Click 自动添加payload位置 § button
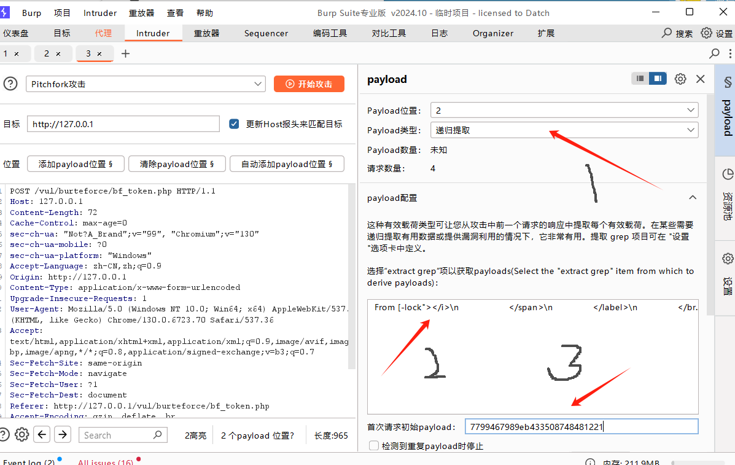 pos(287,164)
